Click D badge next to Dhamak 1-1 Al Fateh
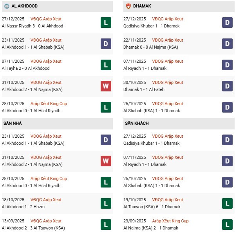 pyautogui.click(x=227, y=86)
